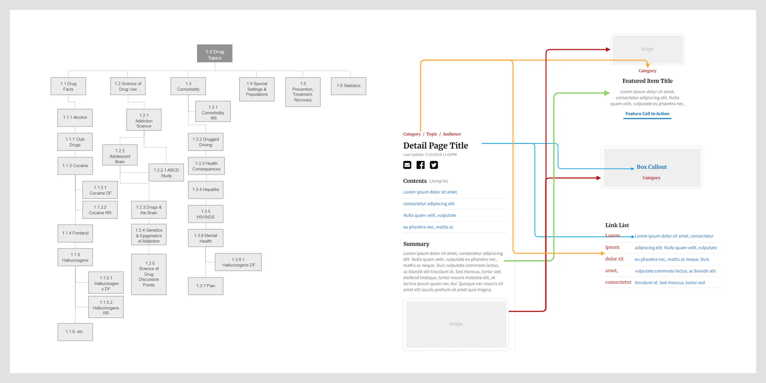This screenshot has height=383, width=766.
Task: Click the Audience breadcrumb link
Action: coord(452,134)
